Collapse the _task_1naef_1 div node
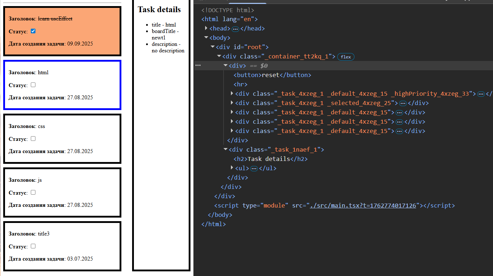 (x=226, y=149)
